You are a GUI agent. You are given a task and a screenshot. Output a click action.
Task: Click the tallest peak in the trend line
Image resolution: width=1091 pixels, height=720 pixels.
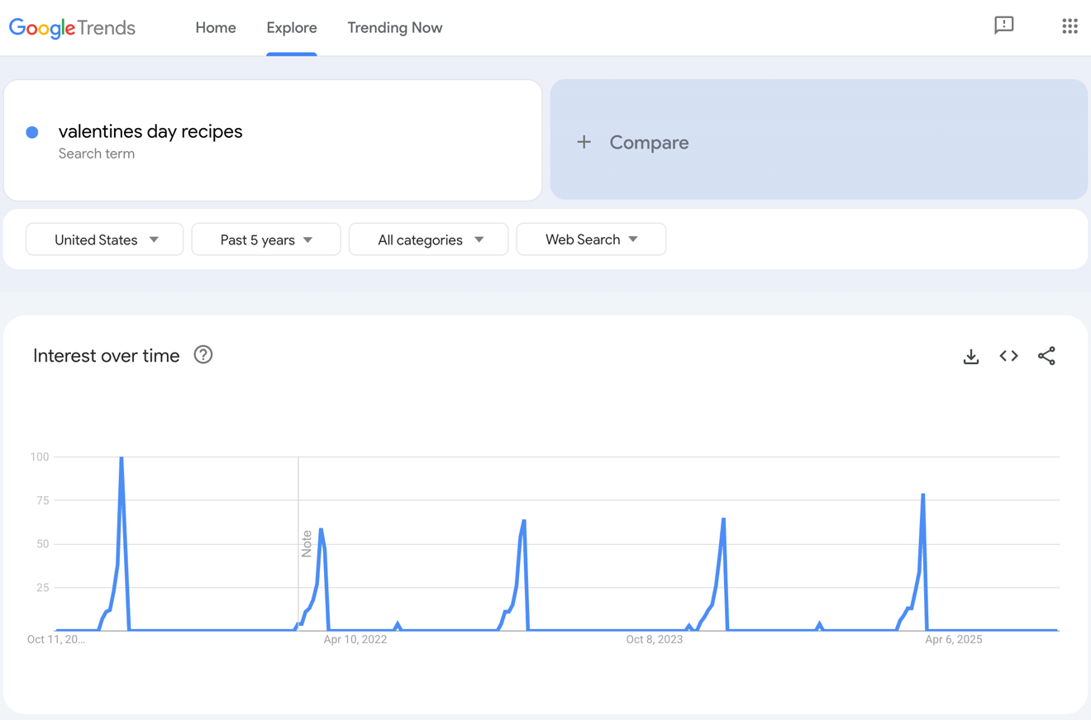pos(121,458)
